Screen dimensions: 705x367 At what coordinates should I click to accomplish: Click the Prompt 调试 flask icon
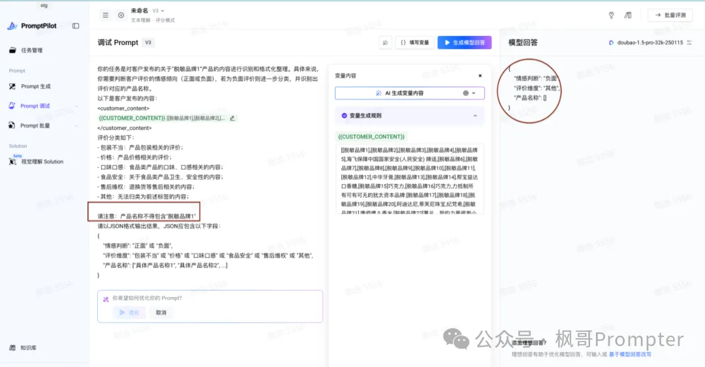point(12,106)
